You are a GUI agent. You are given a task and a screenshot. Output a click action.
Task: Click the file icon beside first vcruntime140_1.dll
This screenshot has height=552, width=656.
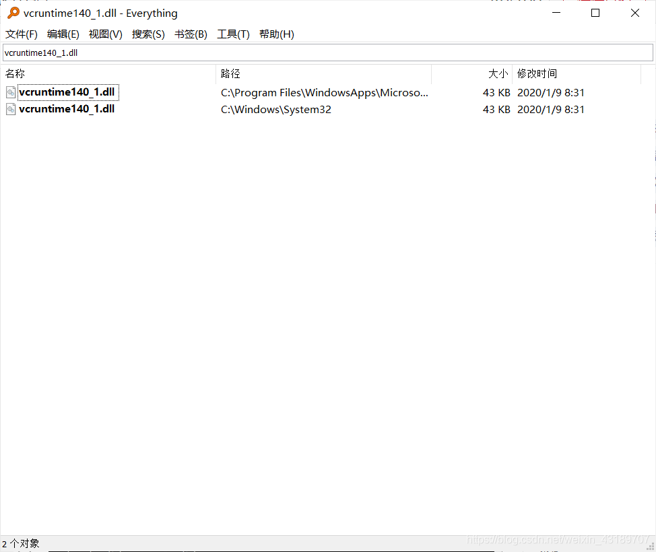tap(10, 92)
